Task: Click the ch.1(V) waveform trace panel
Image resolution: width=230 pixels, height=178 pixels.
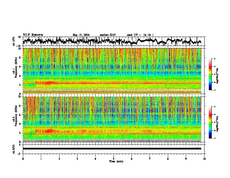Action: [x=114, y=41]
